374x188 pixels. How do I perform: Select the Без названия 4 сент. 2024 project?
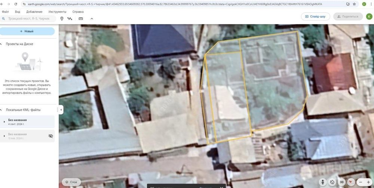pos(27,122)
